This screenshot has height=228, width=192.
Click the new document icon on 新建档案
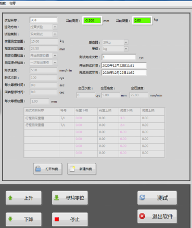72,169
